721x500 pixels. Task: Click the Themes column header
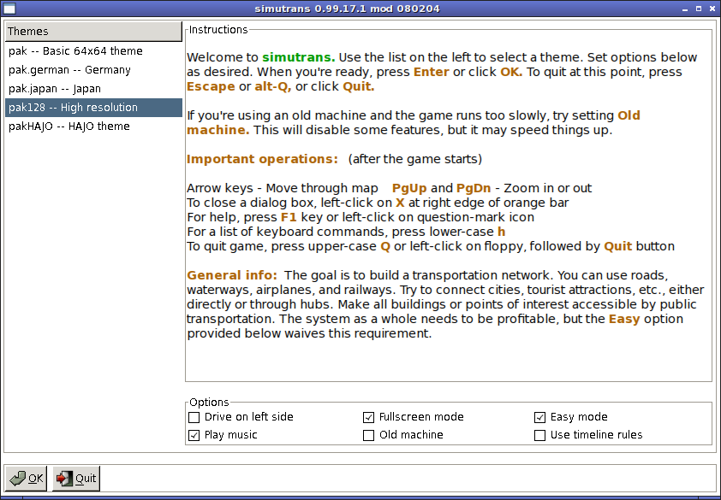click(x=94, y=32)
